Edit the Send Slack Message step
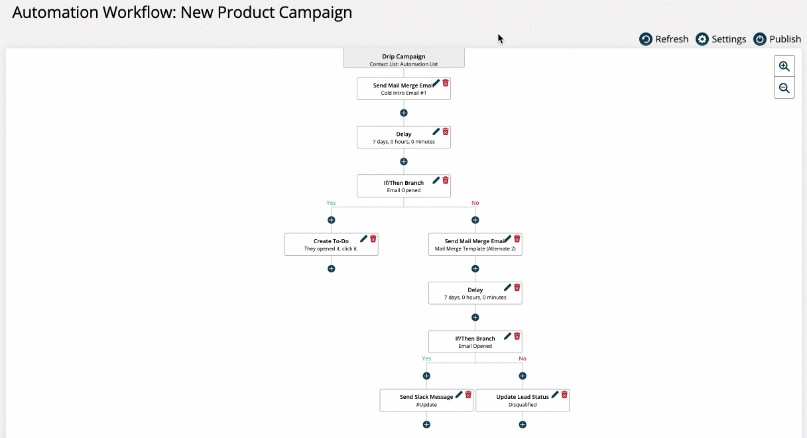The image size is (807, 438). (x=459, y=394)
